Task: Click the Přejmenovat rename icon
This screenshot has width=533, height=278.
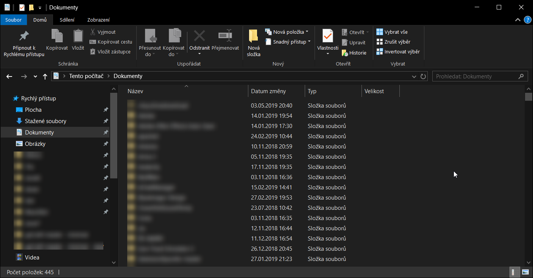Action: (x=225, y=36)
